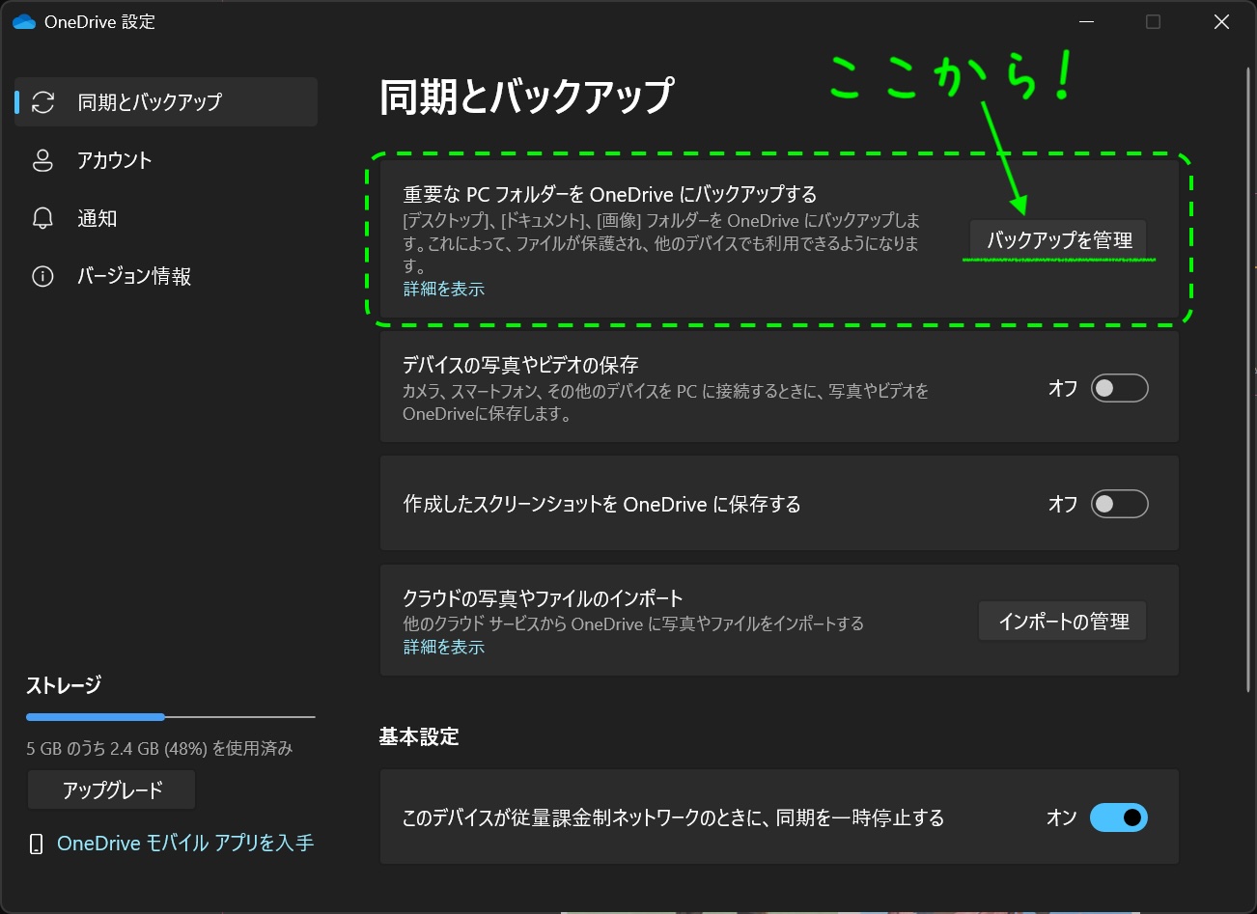Click the インポートの管理 button
This screenshot has width=1257, height=914.
coord(1063,622)
